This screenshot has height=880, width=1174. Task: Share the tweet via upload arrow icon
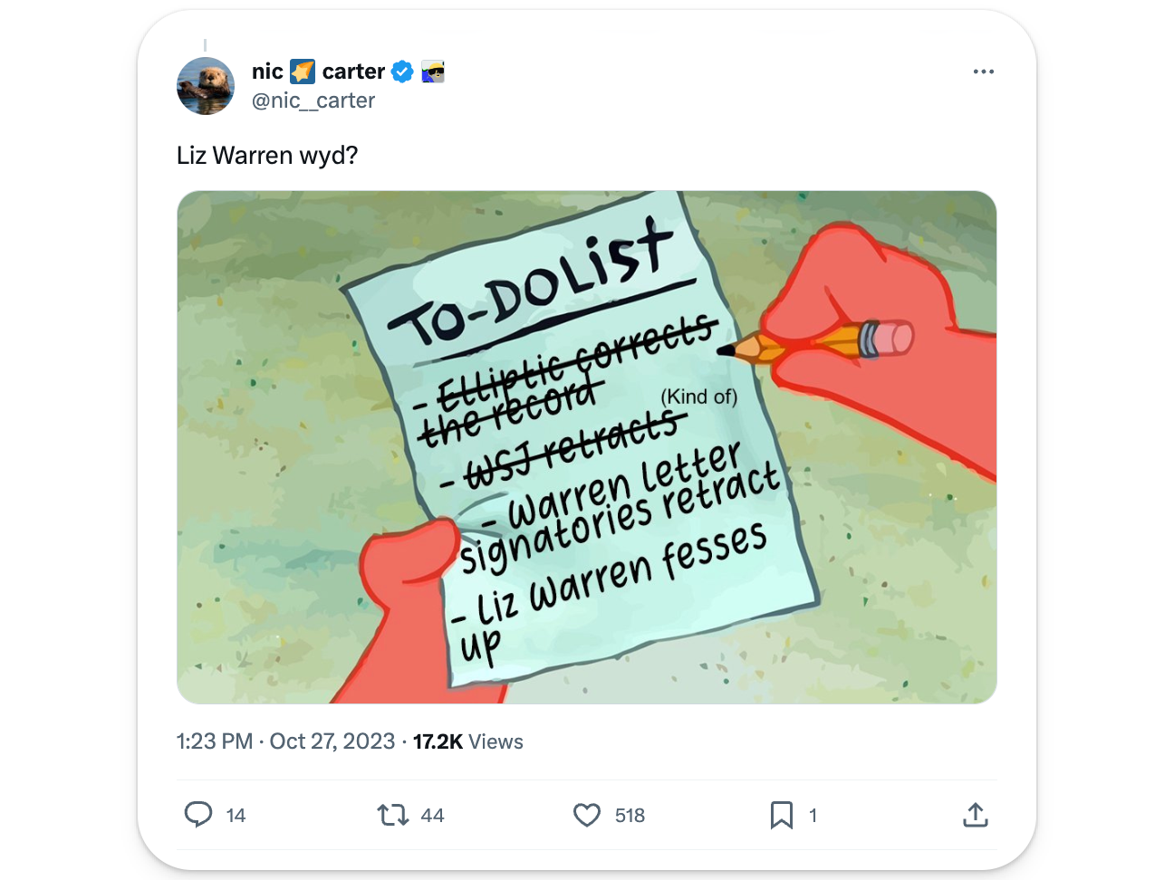tap(975, 815)
